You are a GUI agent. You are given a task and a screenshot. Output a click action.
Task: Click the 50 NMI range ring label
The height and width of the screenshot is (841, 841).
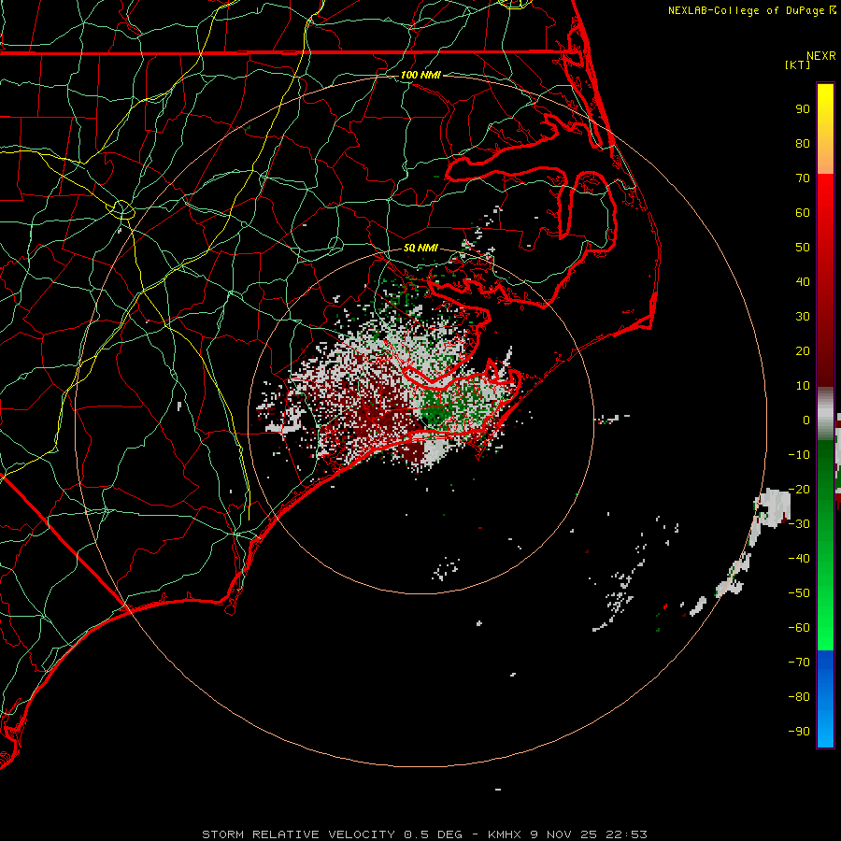point(420,248)
